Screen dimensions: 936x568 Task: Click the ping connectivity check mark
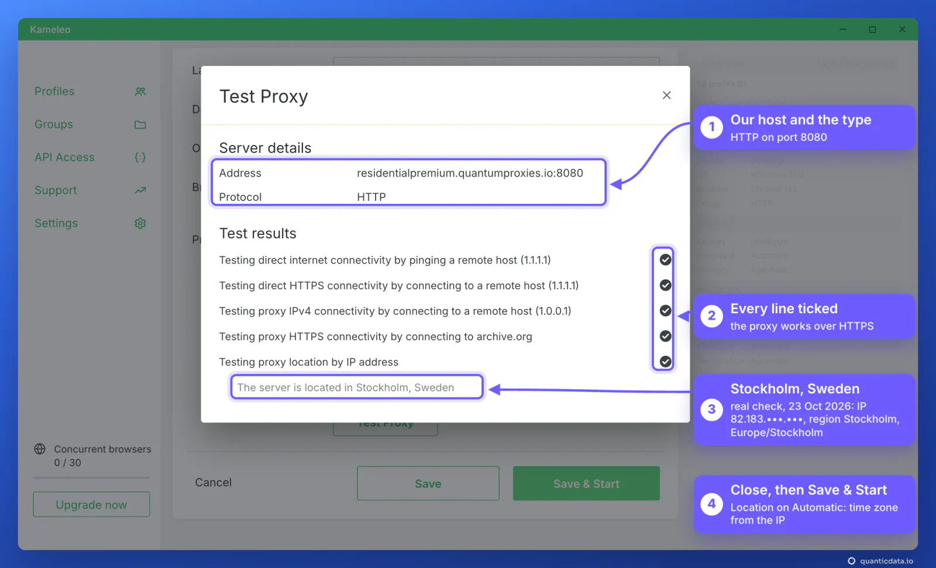(x=665, y=259)
